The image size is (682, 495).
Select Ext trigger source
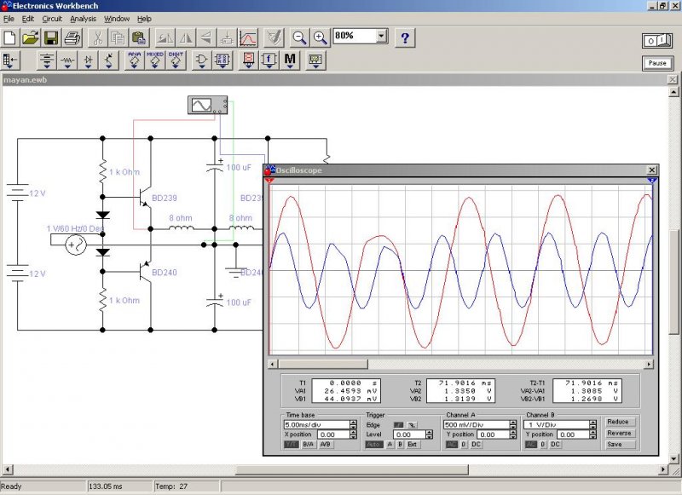coord(413,445)
